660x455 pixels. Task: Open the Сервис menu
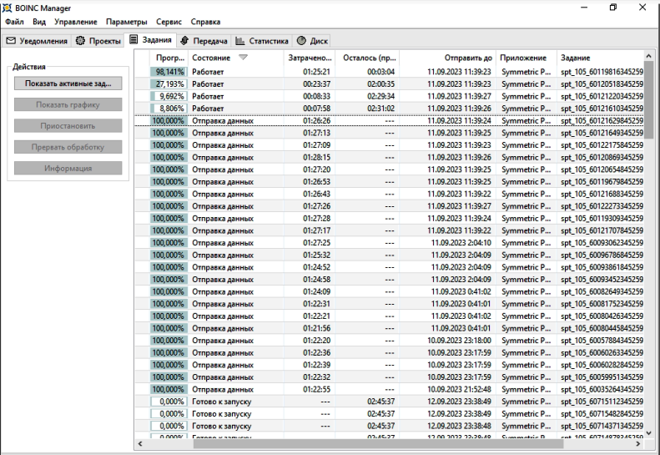click(x=169, y=22)
